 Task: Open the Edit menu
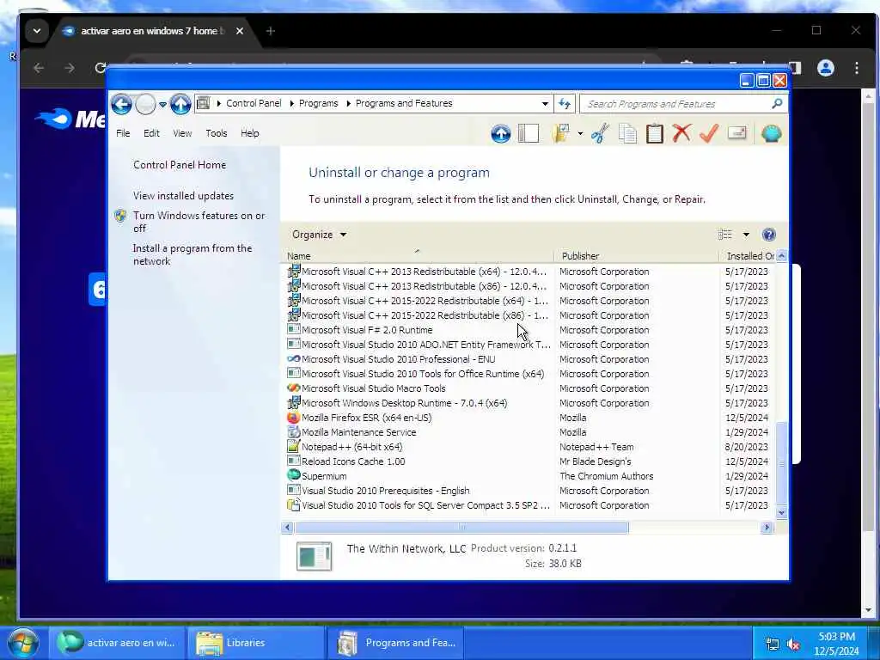pyautogui.click(x=151, y=133)
